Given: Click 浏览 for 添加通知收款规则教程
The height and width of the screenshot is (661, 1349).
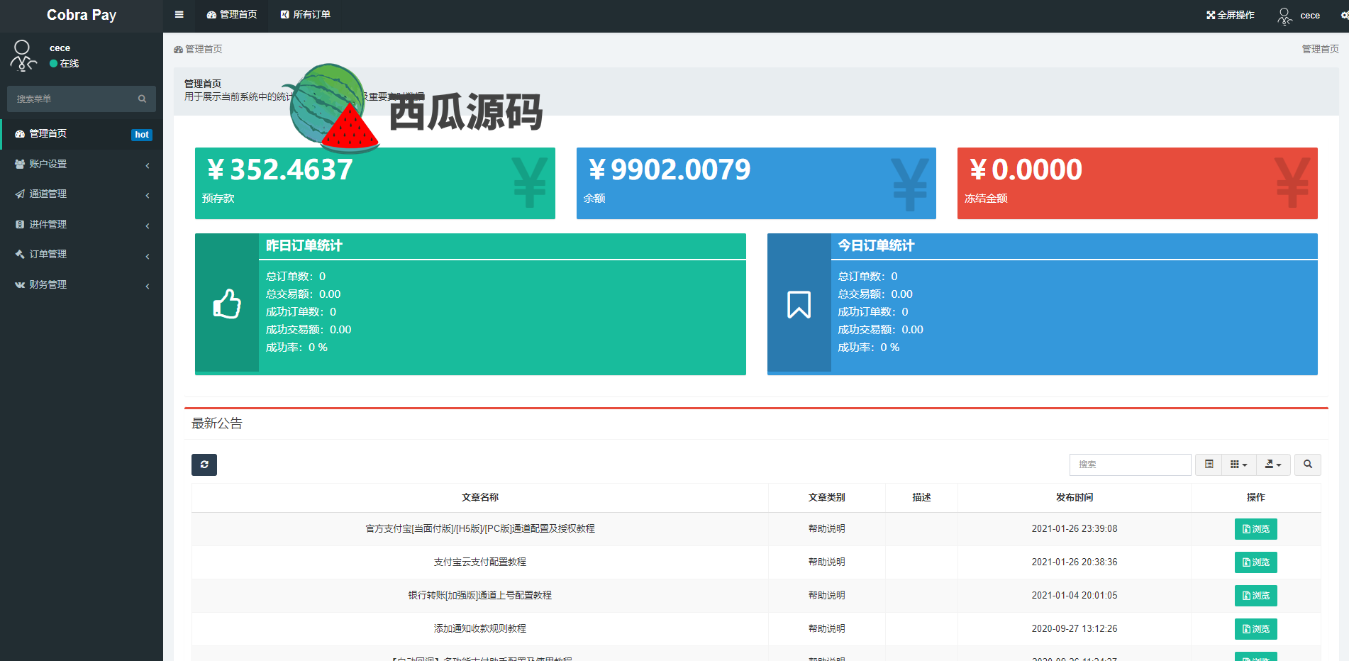Looking at the screenshot, I should pos(1255,629).
